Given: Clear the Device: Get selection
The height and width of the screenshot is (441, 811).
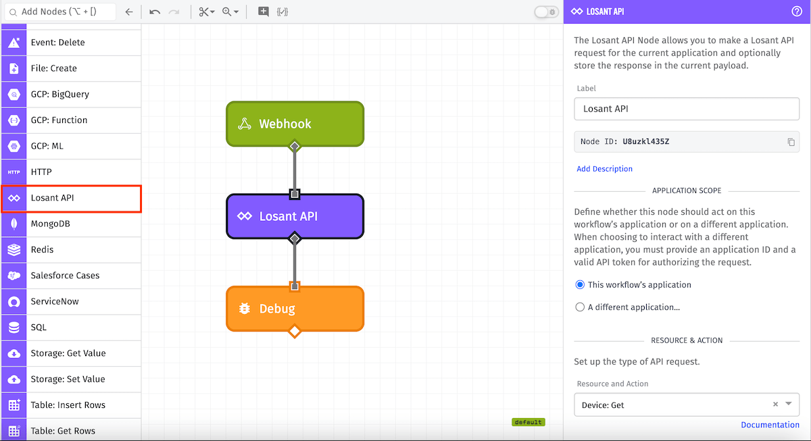Looking at the screenshot, I should tap(775, 405).
